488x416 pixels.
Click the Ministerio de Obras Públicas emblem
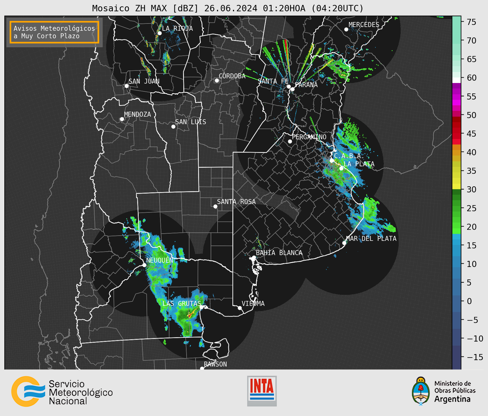coord(421,391)
